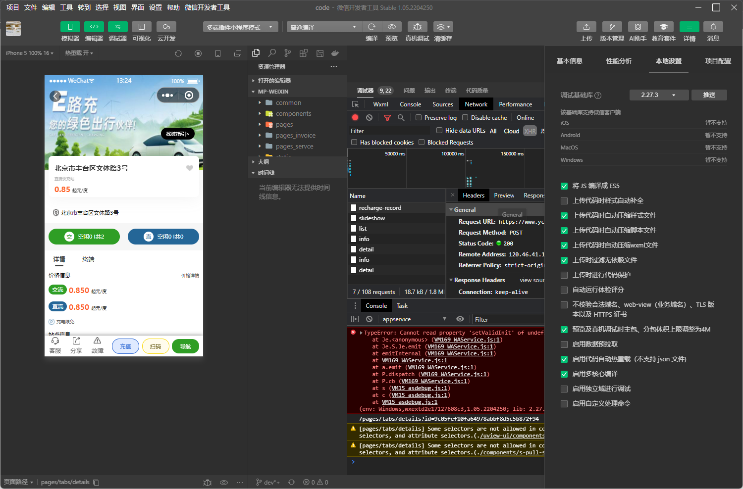Open cloud development (云开发) console
743x489 pixels.
coord(166,27)
